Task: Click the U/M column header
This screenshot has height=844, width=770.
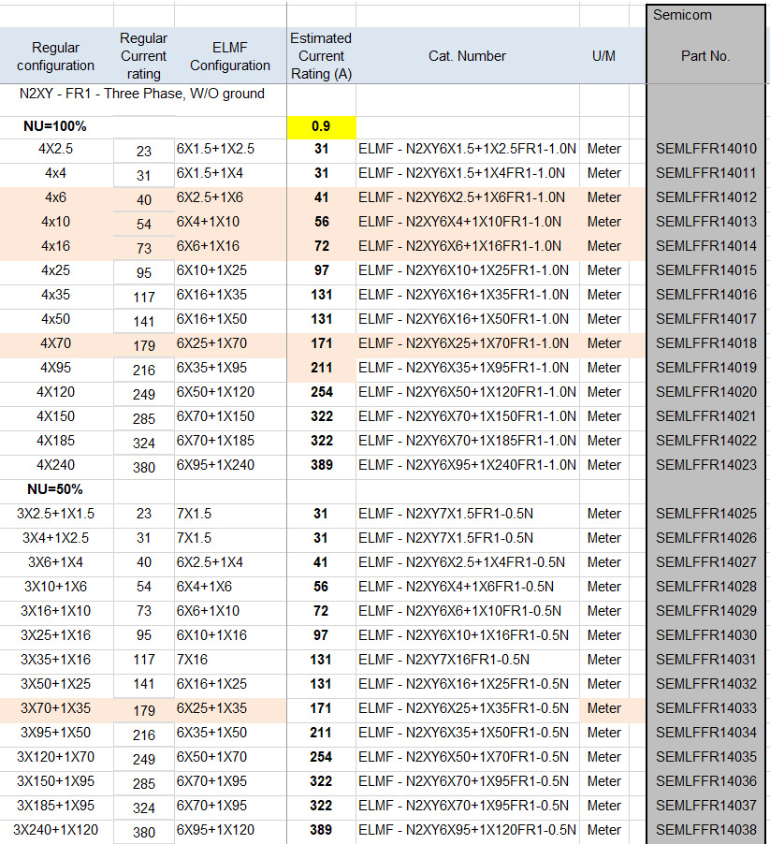Action: 603,56
